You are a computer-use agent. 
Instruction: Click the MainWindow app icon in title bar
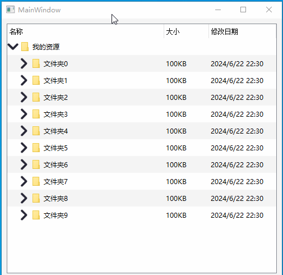(x=10, y=10)
